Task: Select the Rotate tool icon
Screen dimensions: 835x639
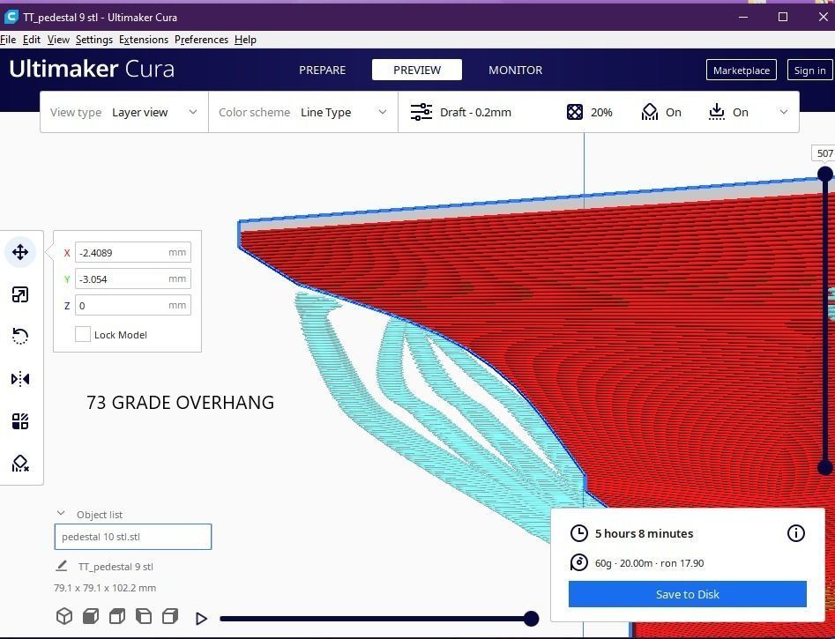Action: point(20,337)
